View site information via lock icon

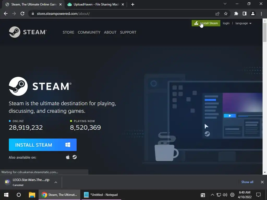(x=33, y=14)
